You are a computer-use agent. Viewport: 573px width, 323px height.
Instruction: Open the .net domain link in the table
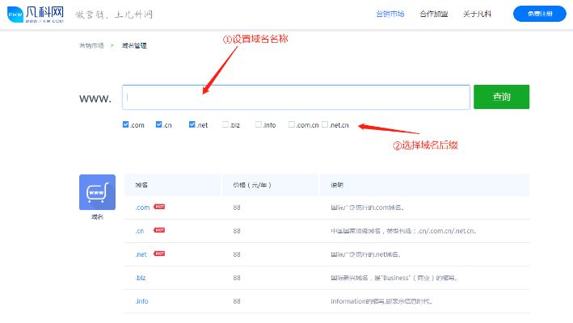pyautogui.click(x=141, y=254)
